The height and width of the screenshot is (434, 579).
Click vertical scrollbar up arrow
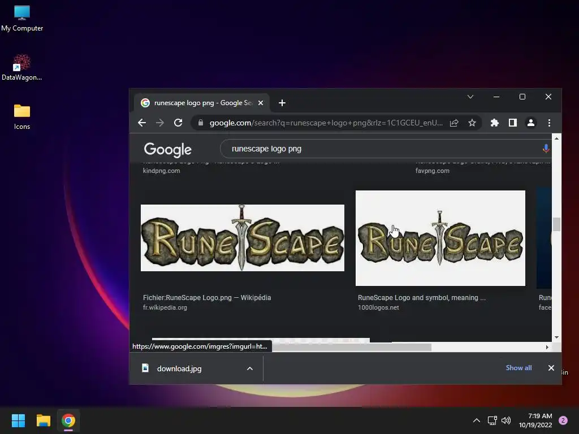click(556, 138)
